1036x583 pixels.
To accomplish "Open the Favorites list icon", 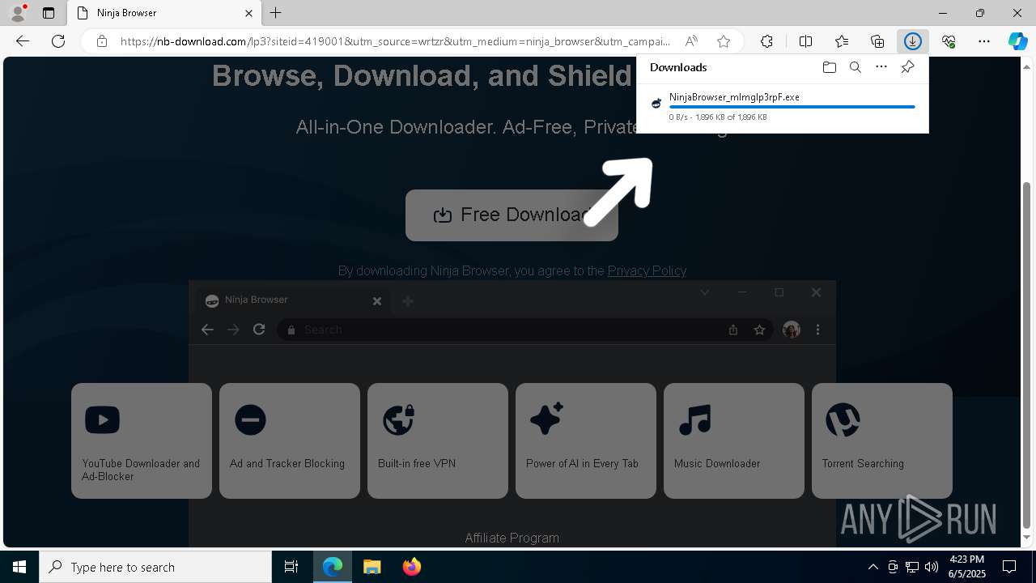I will 842,41.
